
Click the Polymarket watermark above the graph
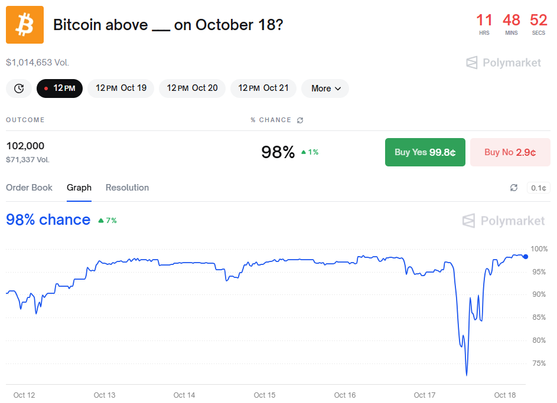[503, 221]
